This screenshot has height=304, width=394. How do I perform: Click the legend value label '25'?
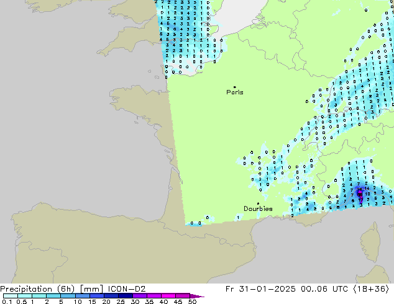click(121, 302)
